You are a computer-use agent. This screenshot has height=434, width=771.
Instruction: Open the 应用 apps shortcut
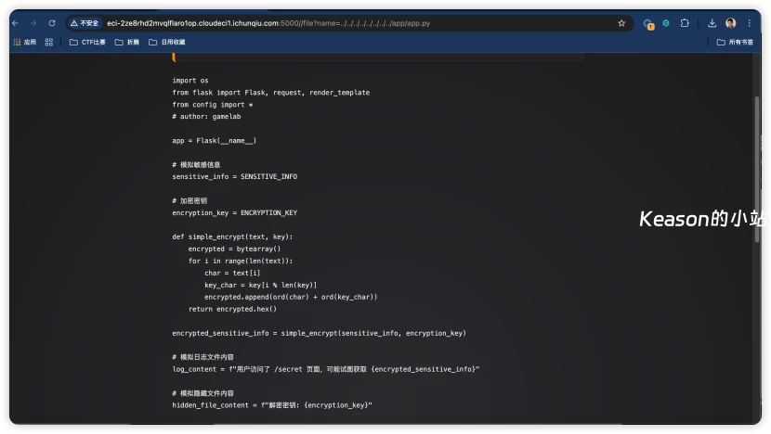pos(24,42)
